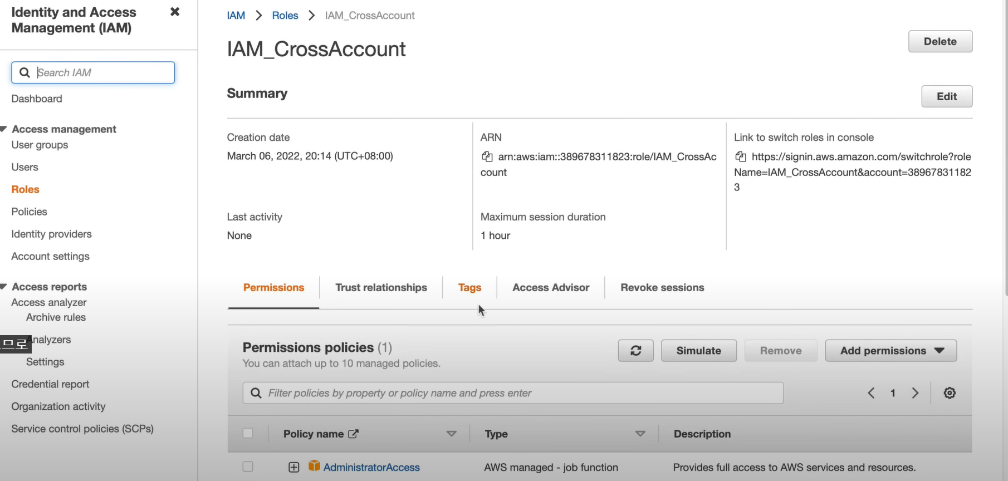
Task: Open Organization activity in sidebar
Action: tap(58, 406)
